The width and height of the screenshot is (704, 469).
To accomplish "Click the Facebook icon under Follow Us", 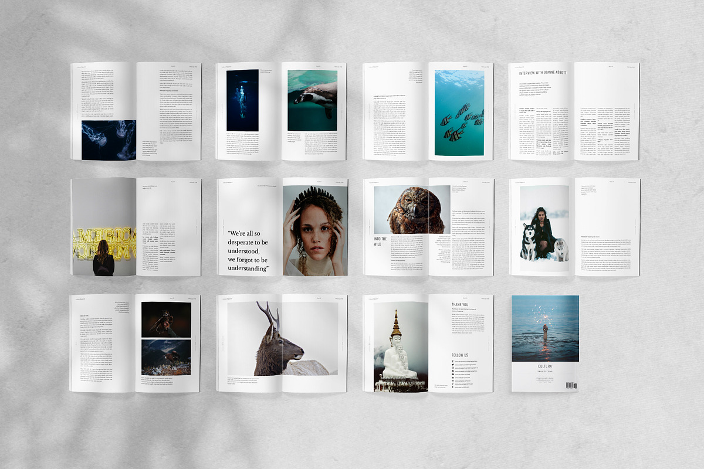I will pyautogui.click(x=453, y=361).
